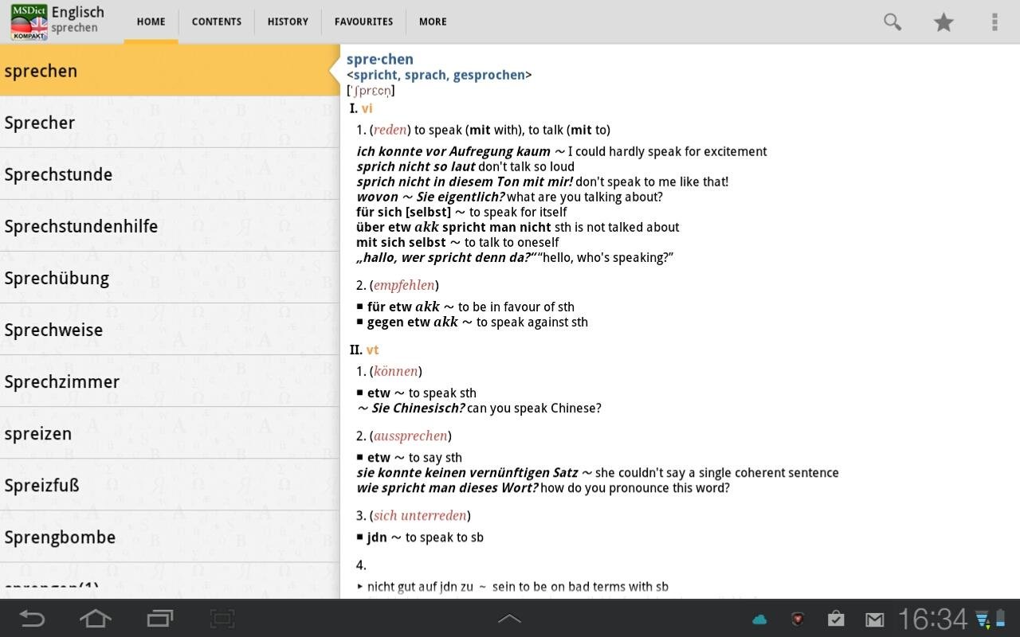The image size is (1020, 637).
Task: Tap the phonetic transcription of sprechen
Action: (x=371, y=91)
